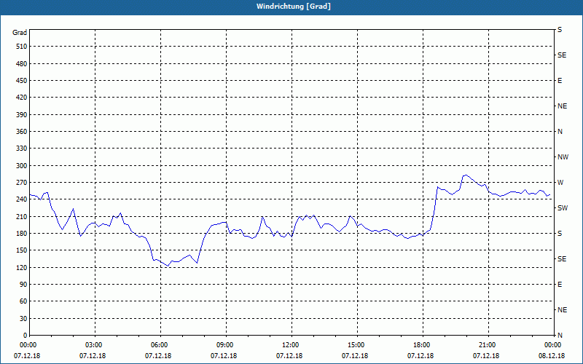Viewport: 583px width, 364px height.
Task: Click the 180 y-axis value
Action: coord(22,234)
